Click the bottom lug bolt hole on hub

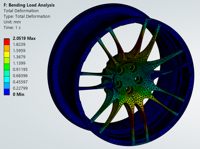(129, 89)
